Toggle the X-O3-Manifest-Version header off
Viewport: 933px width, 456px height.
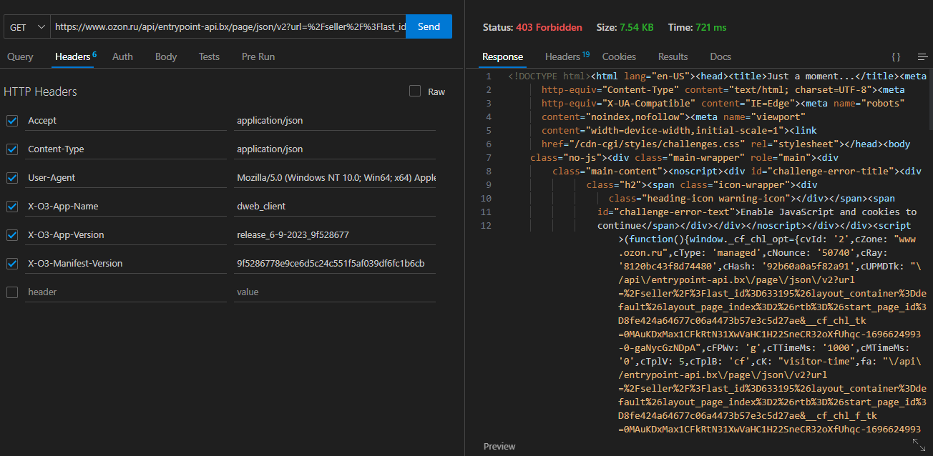[x=11, y=263]
